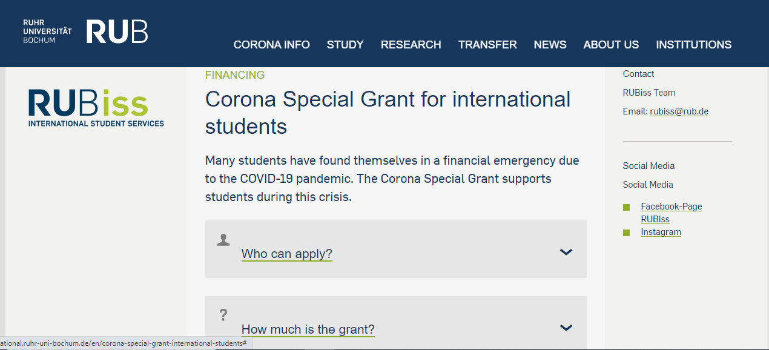
Task: Open the CORONA INFO menu
Action: [x=272, y=45]
